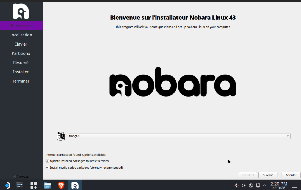
Task: Click the Annuler button
Action: (x=291, y=175)
